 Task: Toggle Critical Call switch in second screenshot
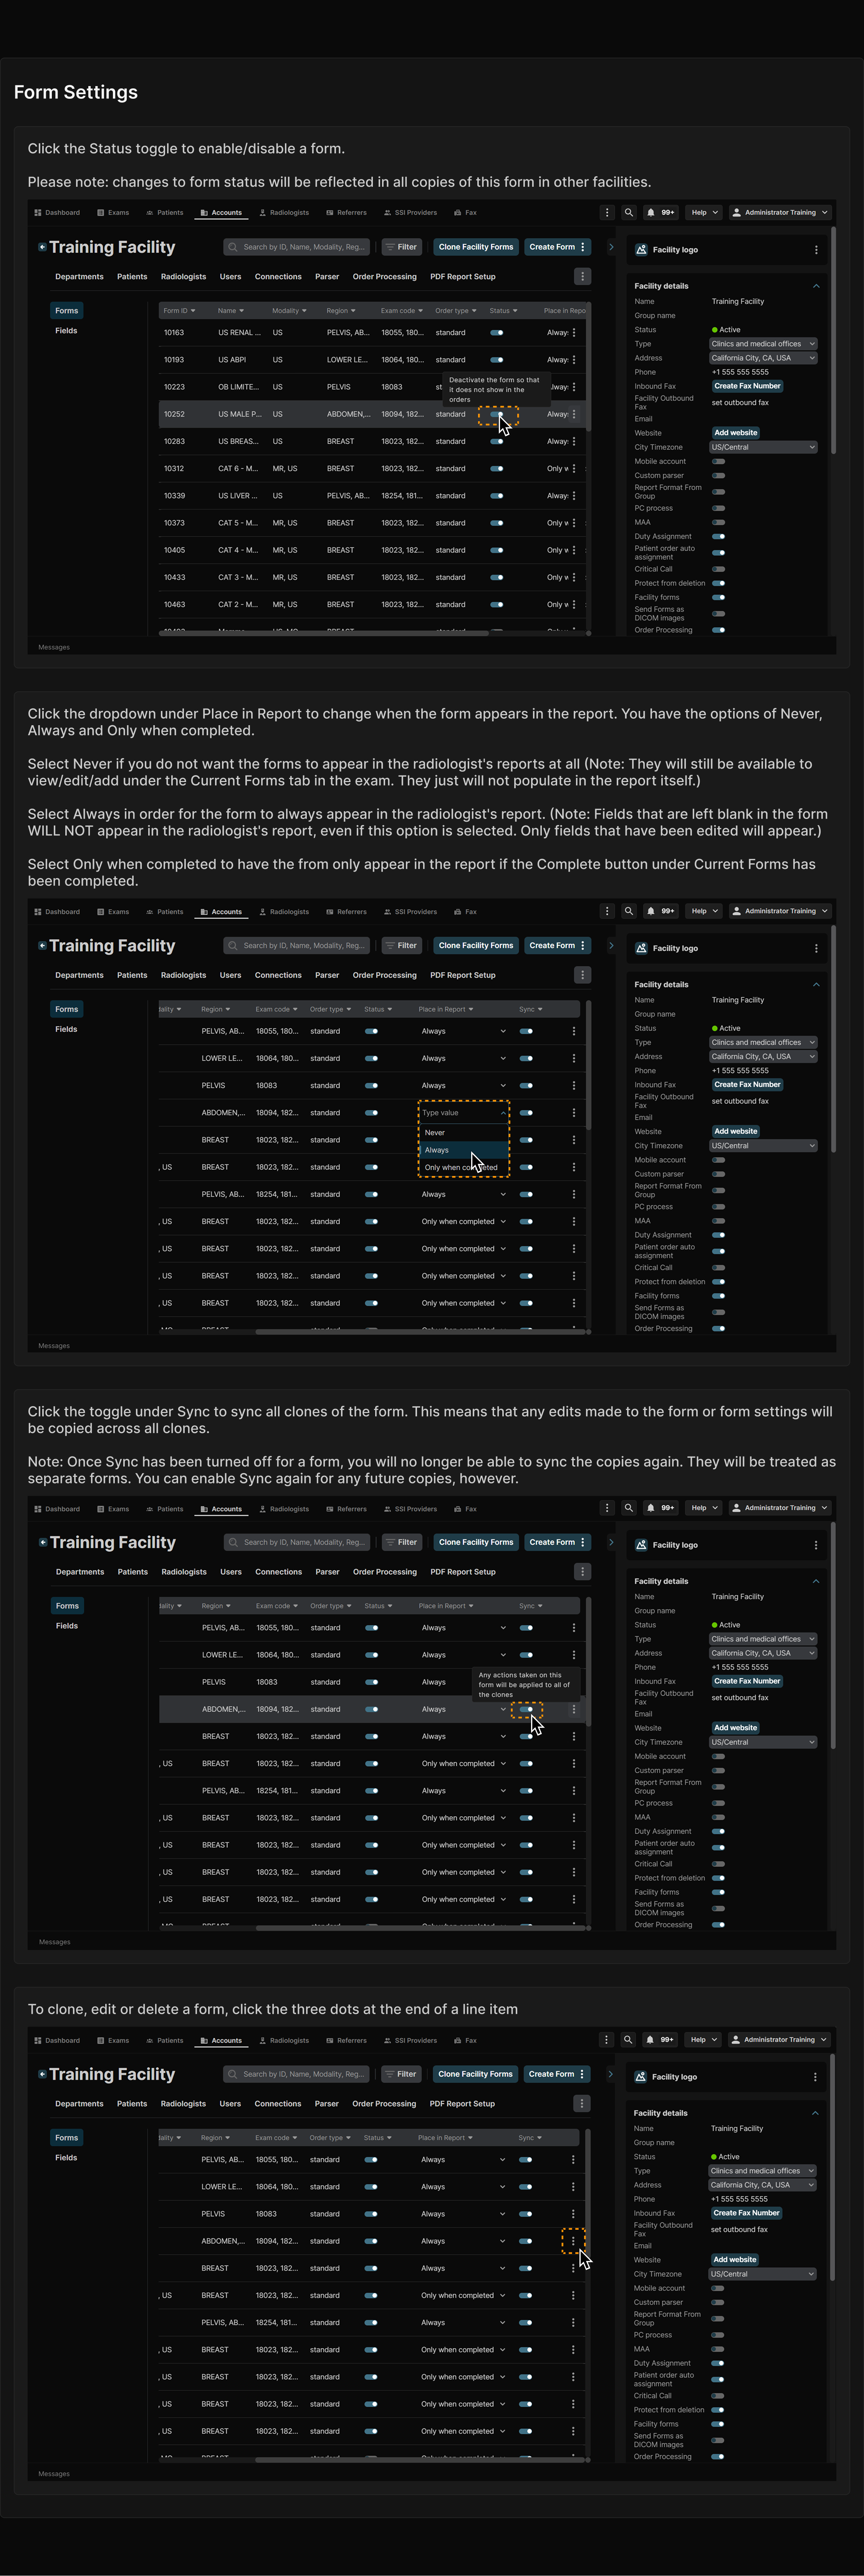click(718, 1267)
